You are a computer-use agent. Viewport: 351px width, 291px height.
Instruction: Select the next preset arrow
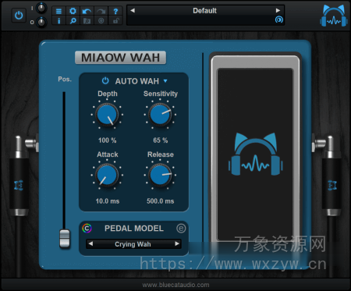point(278,10)
